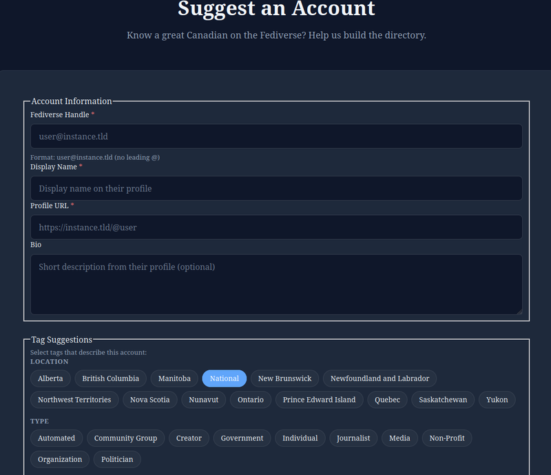The image size is (551, 475).
Task: Deselect the highlighted National tag
Action: point(224,378)
